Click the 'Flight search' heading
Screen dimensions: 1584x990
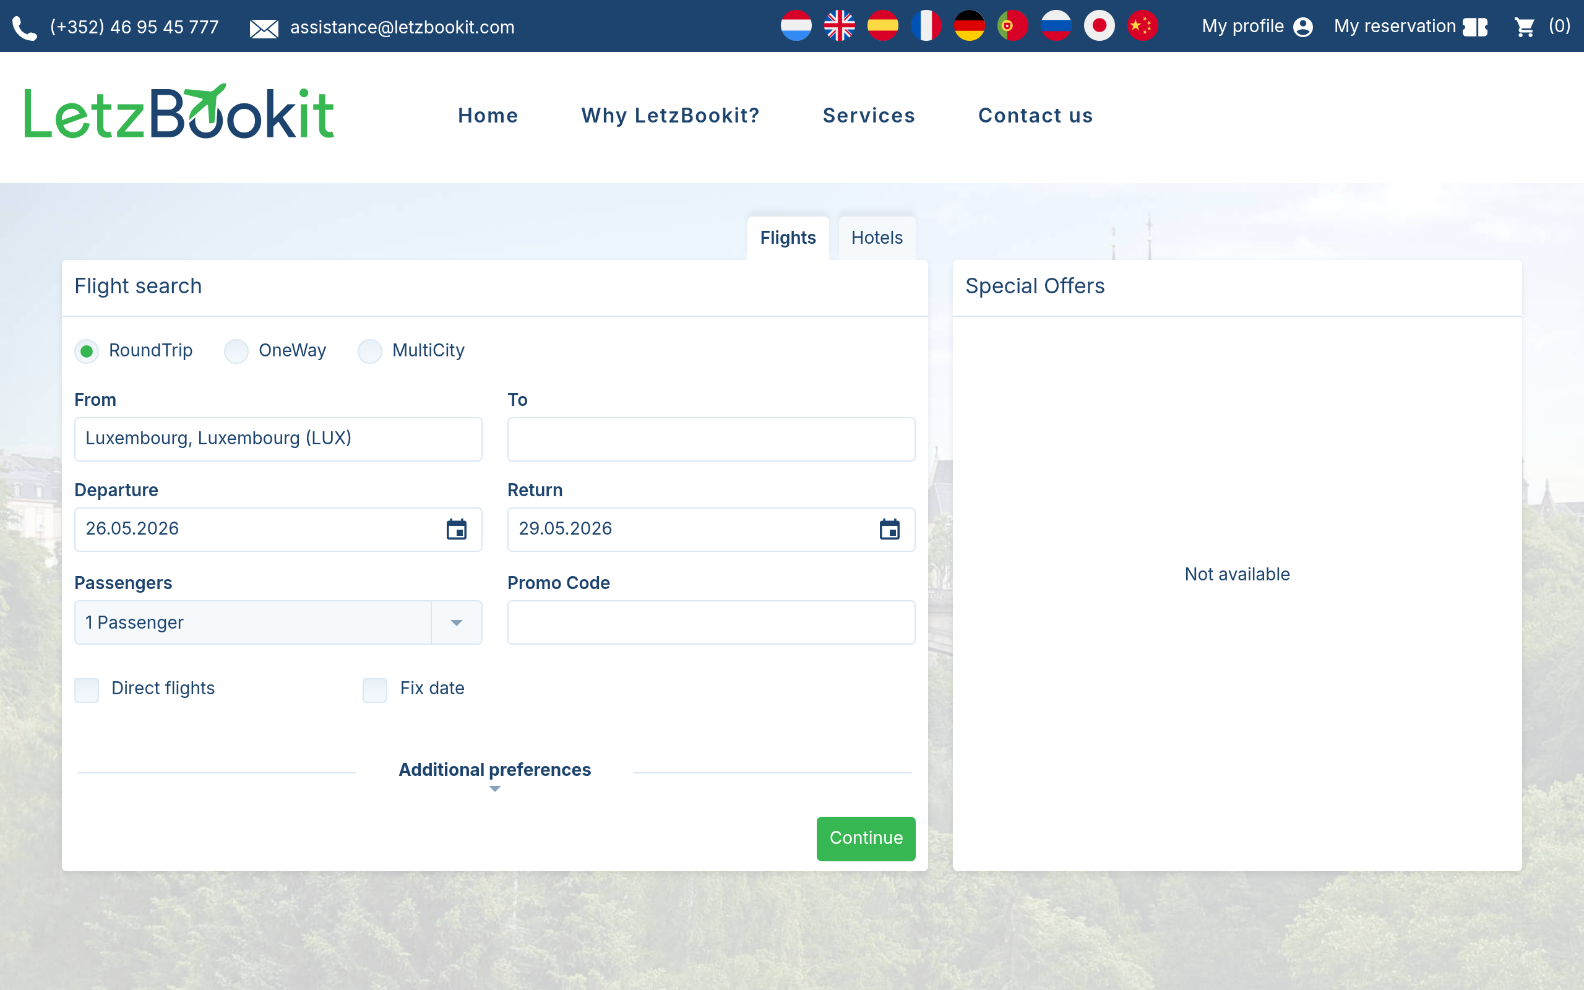(x=138, y=286)
